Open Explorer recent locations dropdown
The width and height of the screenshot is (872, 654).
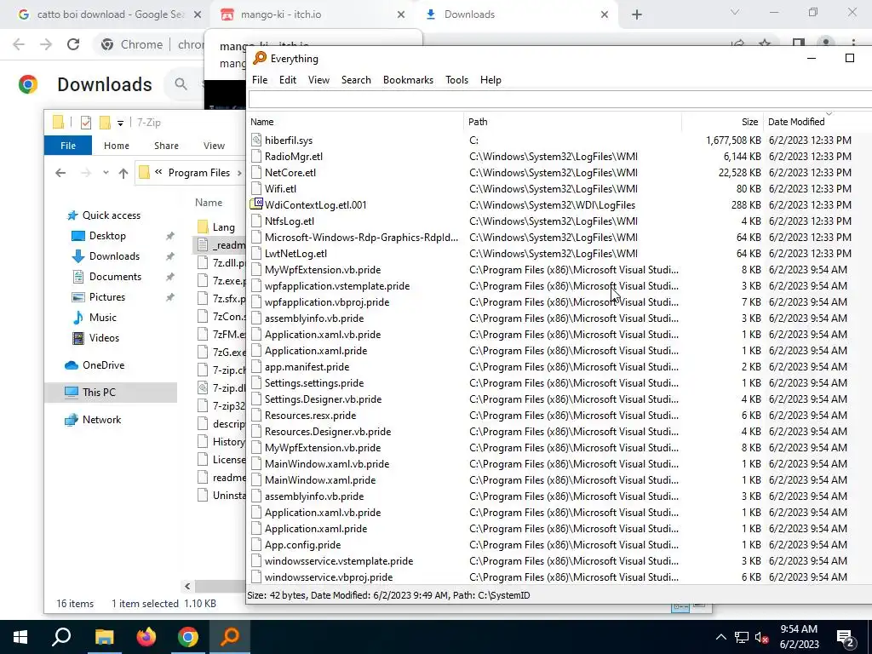coord(106,173)
